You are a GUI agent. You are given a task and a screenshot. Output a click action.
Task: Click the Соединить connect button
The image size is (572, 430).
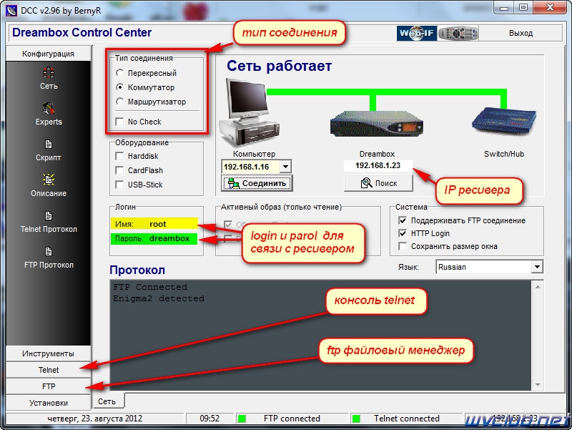coord(257,183)
